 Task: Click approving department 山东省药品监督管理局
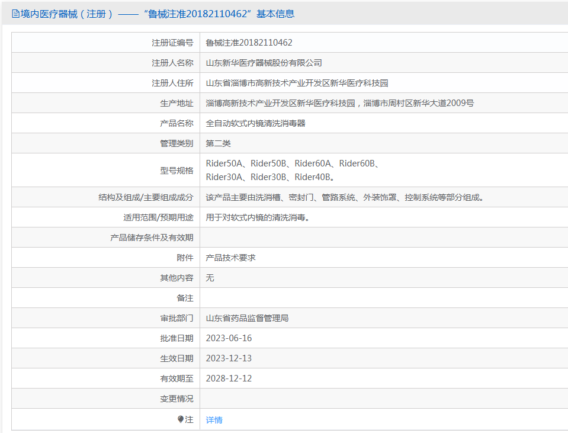click(247, 318)
